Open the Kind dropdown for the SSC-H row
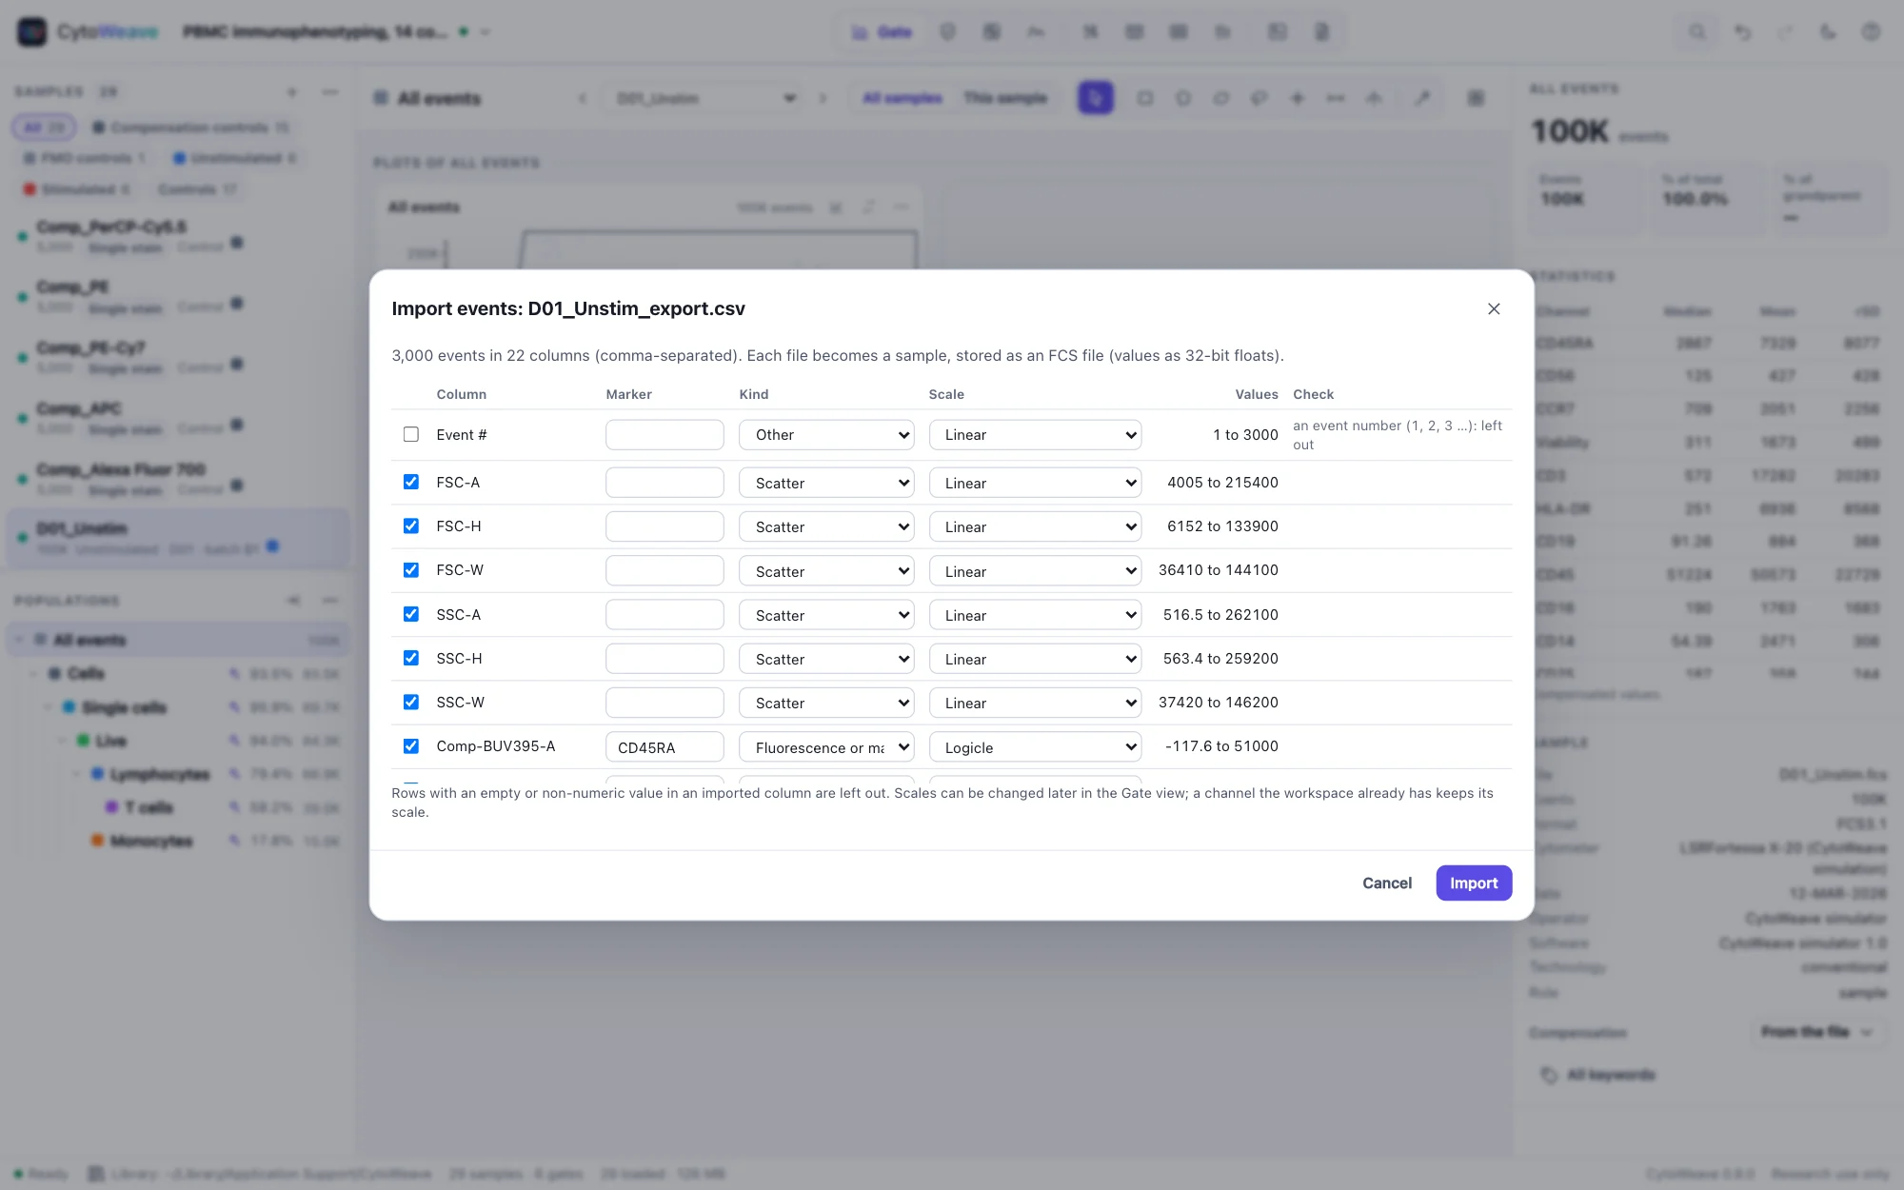The height and width of the screenshot is (1190, 1904). (826, 659)
